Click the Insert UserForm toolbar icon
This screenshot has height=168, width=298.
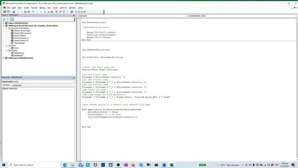[x=8, y=12]
